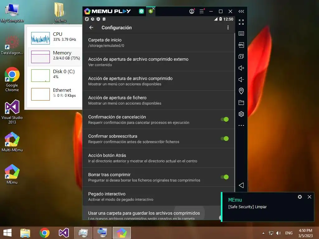
Task: Toggle Confirmar sobreescritura switch
Action: coord(225,138)
